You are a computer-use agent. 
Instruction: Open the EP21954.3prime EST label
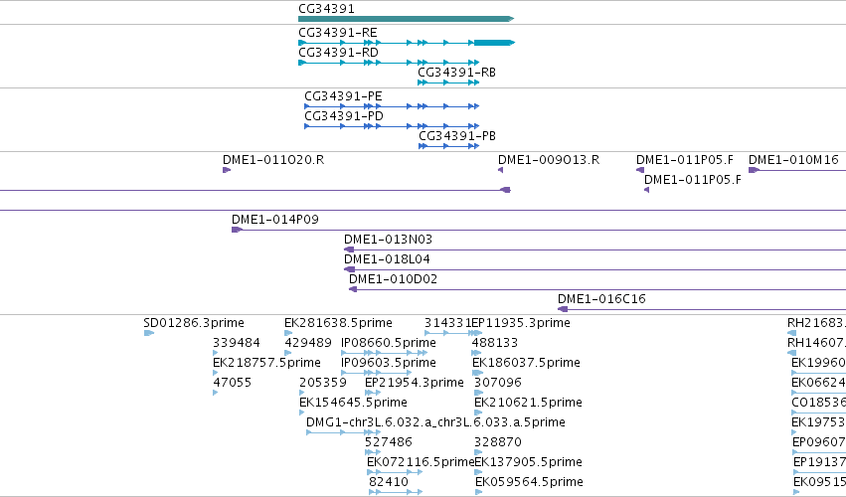pos(415,383)
